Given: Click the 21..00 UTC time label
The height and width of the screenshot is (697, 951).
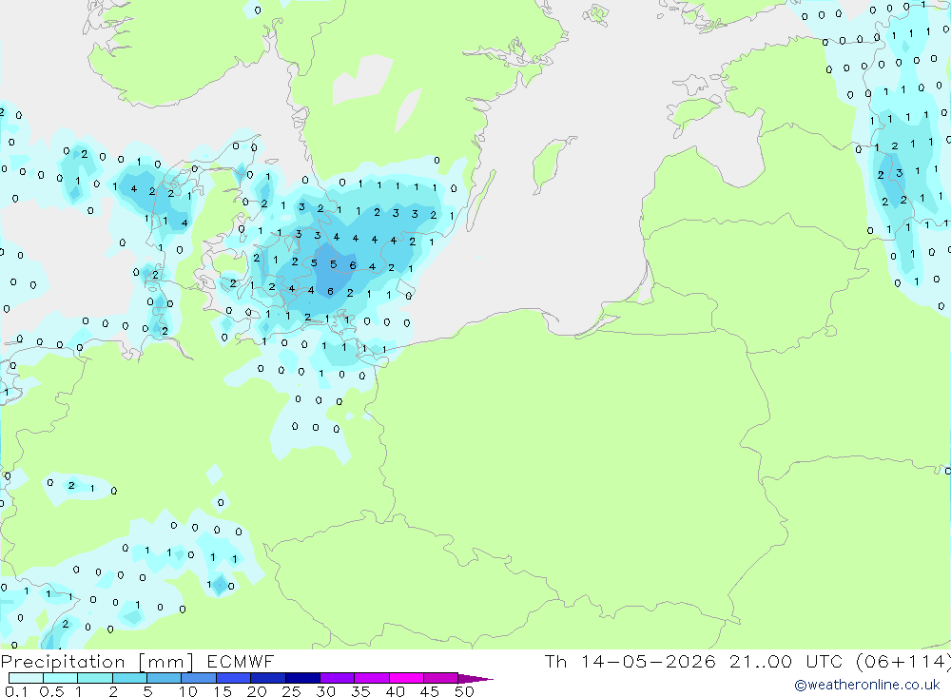Looking at the screenshot, I should tap(786, 661).
